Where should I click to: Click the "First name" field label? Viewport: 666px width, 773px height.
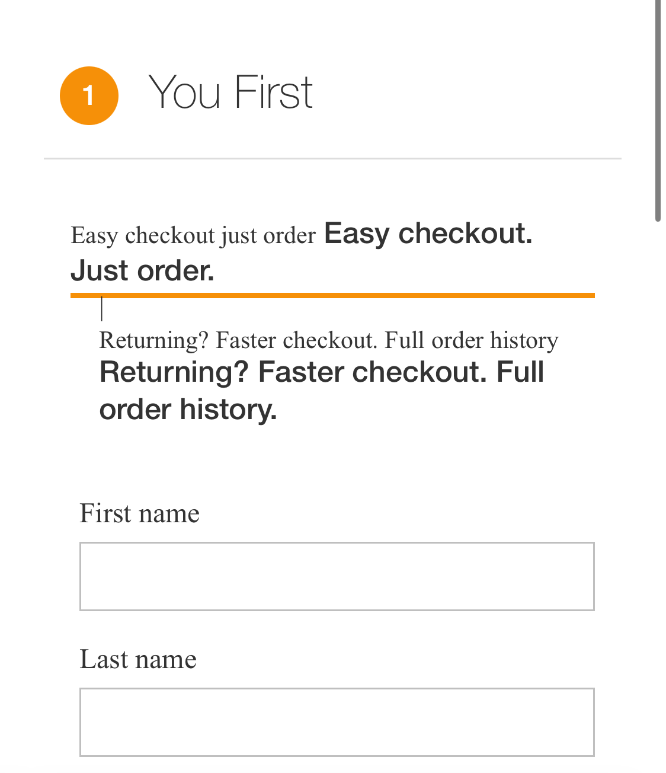pyautogui.click(x=139, y=513)
